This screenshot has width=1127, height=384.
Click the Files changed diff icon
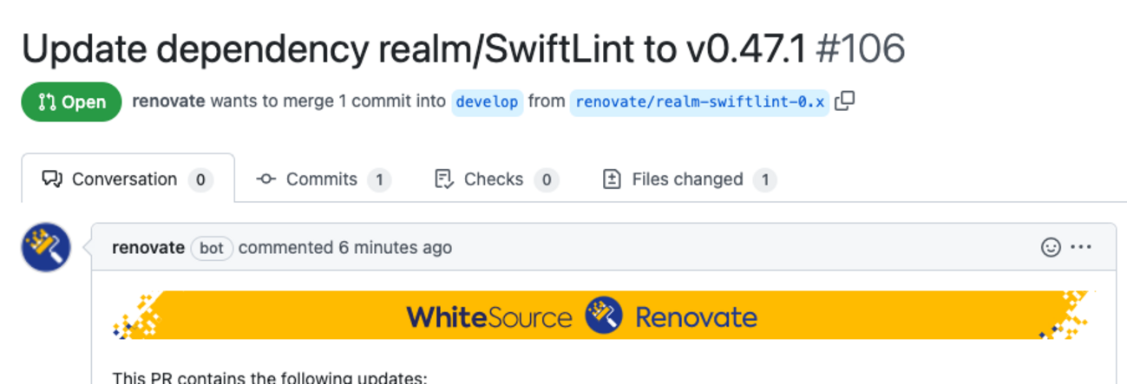click(612, 179)
